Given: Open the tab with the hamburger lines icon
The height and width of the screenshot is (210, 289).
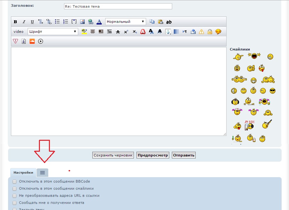Looking at the screenshot, I should coord(42,173).
